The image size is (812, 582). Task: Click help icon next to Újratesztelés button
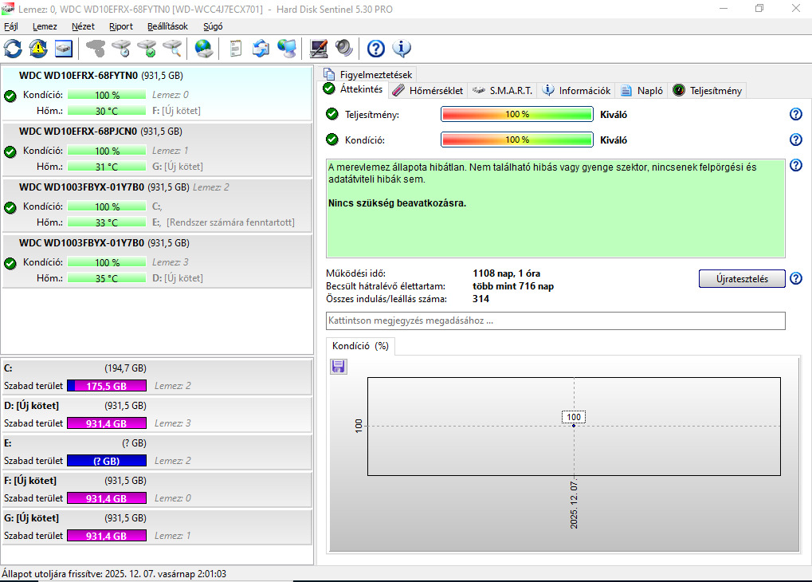pos(796,278)
